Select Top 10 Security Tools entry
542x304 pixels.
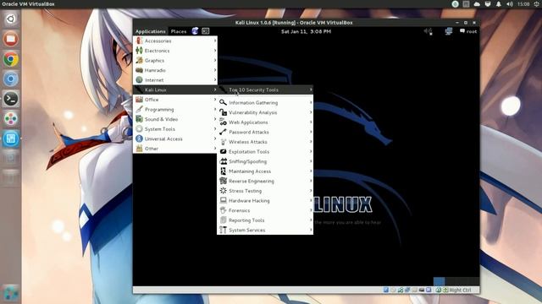tap(265, 90)
